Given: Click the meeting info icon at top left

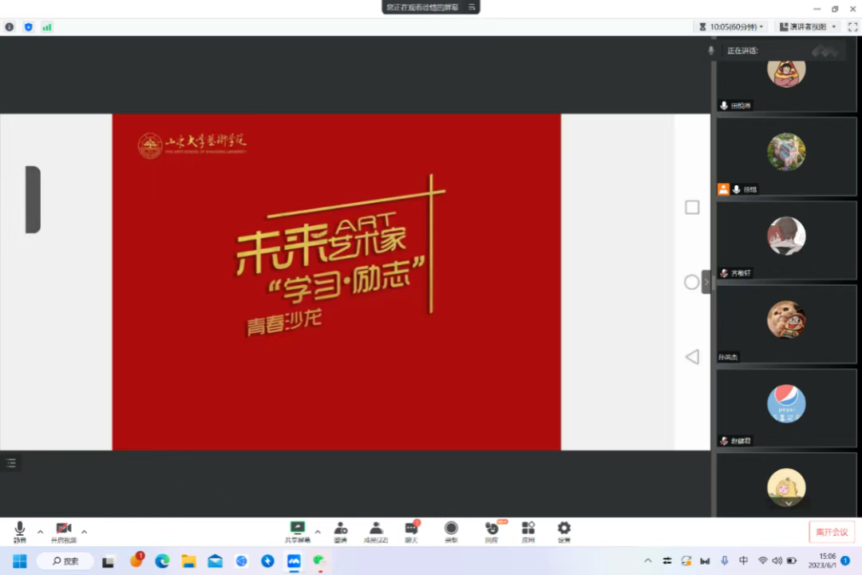Looking at the screenshot, I should pos(10,26).
